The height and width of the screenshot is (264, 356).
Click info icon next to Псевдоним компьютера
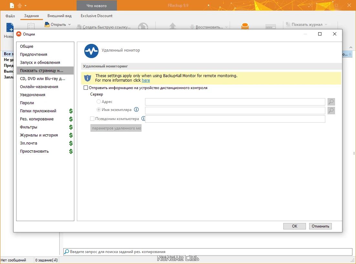[x=143, y=118]
